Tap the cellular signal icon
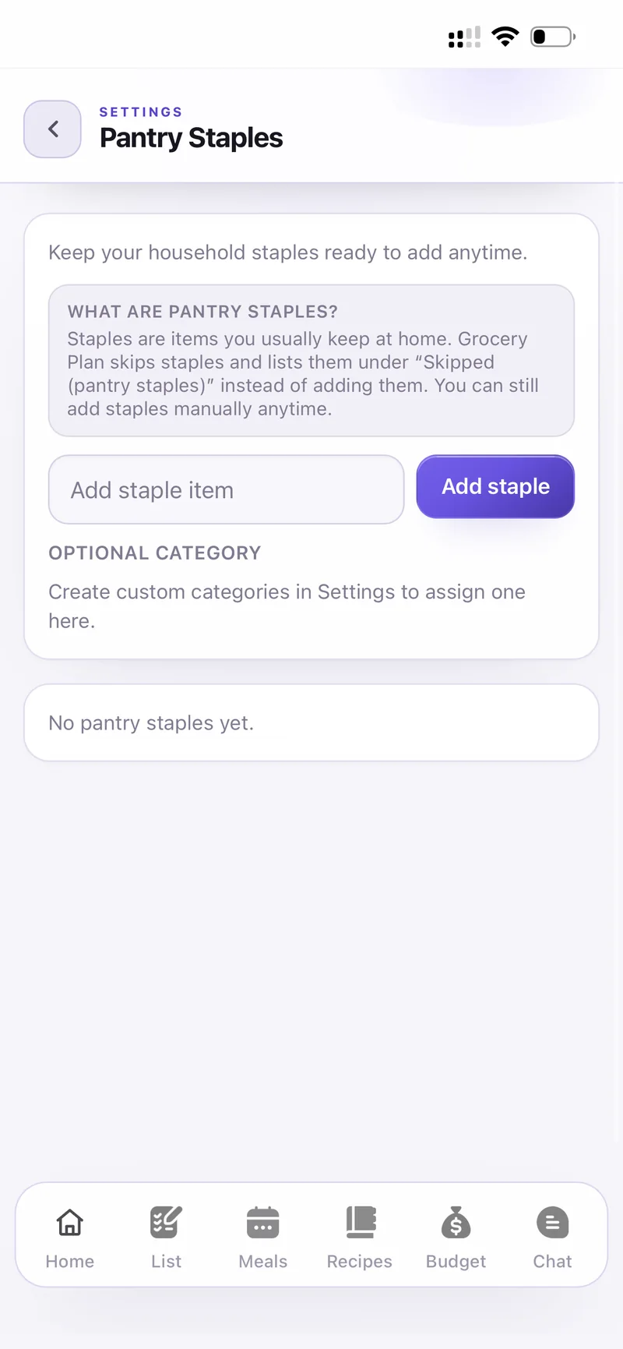Screen dimensions: 623x1349 464,37
